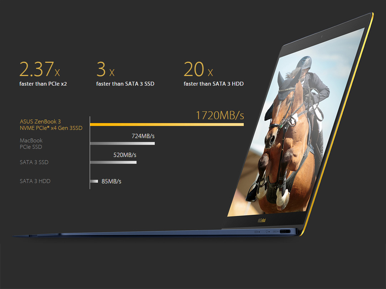
Task: Click the "3 x" speed figure
Action: (x=105, y=69)
